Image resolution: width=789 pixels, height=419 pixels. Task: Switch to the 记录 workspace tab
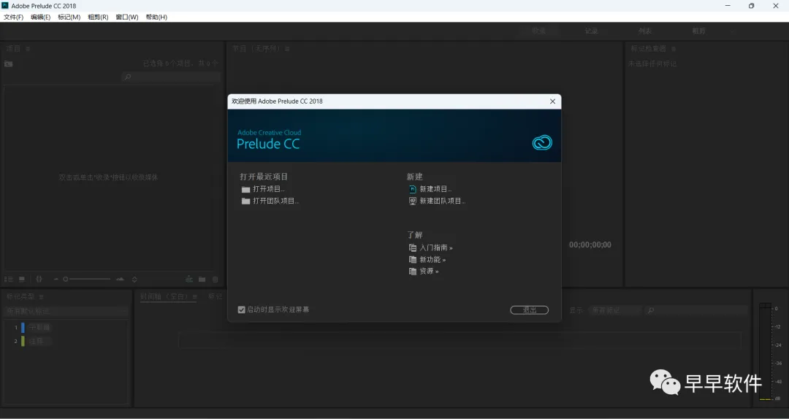pos(591,31)
